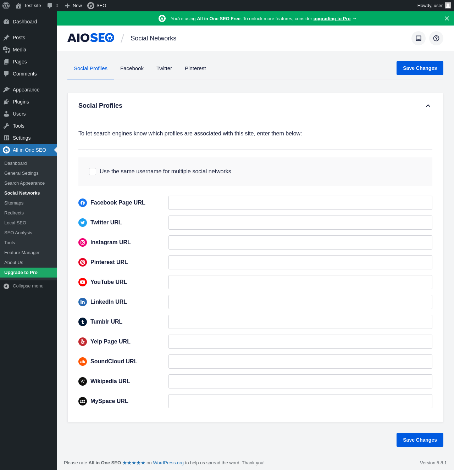The width and height of the screenshot is (454, 470).
Task: Follow the WordPress.org footer link
Action: [168, 463]
